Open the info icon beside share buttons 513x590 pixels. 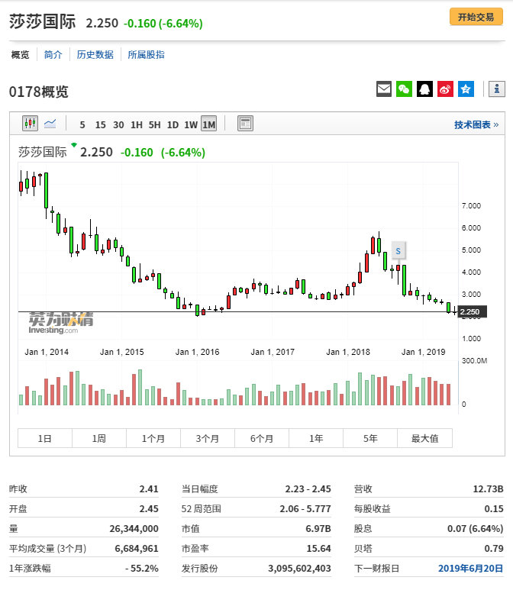click(x=497, y=89)
